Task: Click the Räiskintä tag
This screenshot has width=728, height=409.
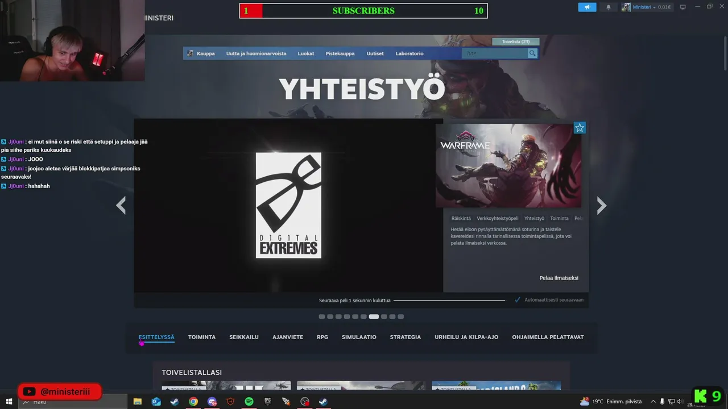Action: point(461,219)
